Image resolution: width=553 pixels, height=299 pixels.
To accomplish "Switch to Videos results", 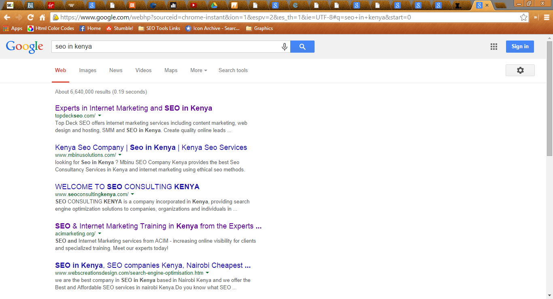I will pos(143,70).
